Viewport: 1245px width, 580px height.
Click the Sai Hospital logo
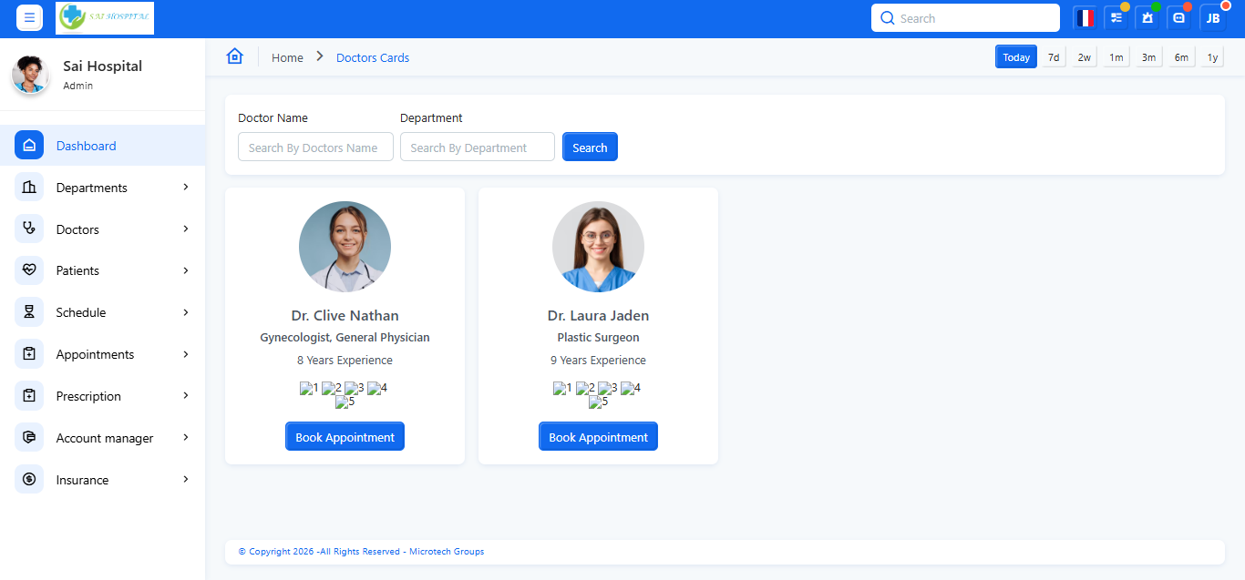pos(105,18)
